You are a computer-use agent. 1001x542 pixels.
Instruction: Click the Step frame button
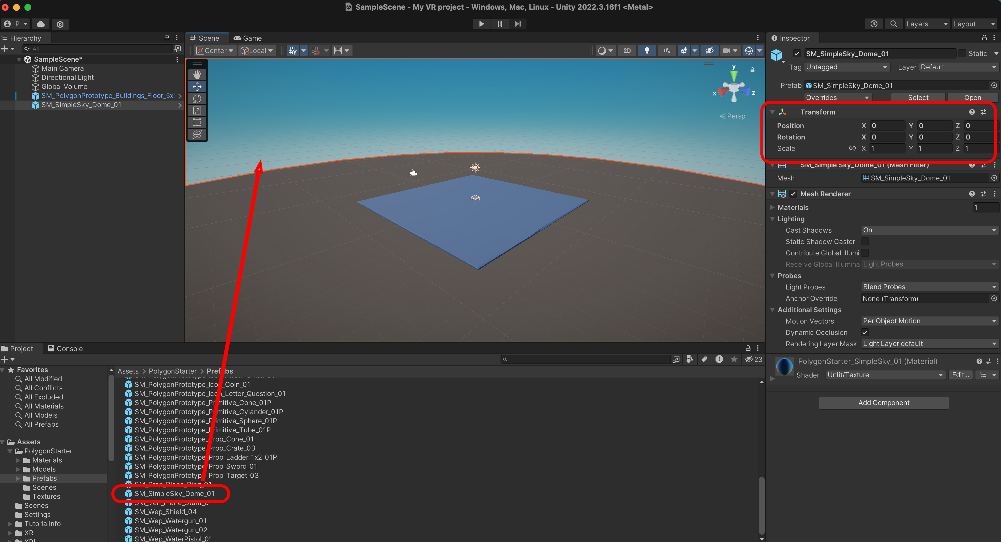point(518,24)
